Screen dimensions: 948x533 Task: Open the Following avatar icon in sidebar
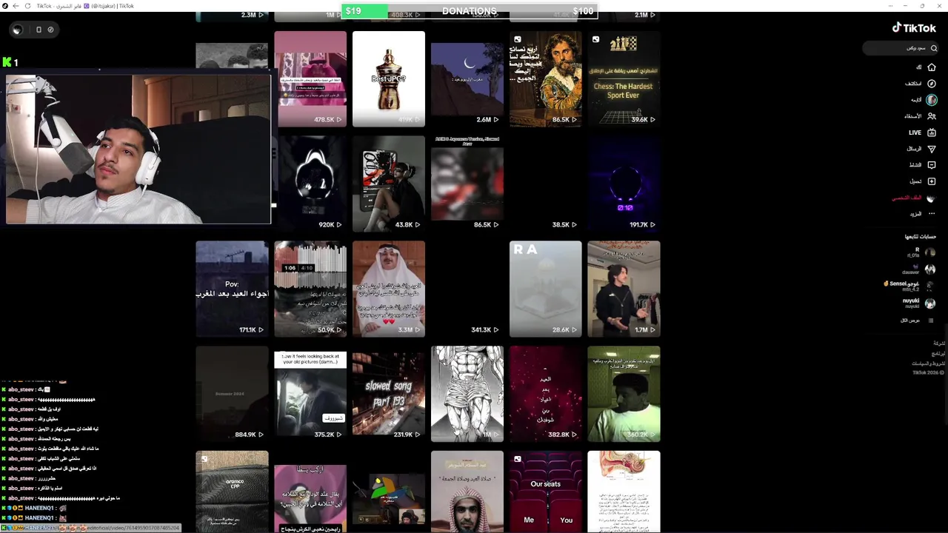[x=932, y=100]
